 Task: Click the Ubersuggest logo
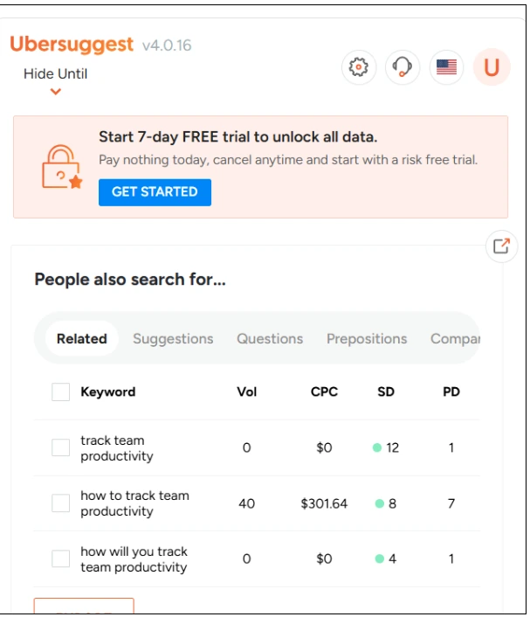point(72,44)
